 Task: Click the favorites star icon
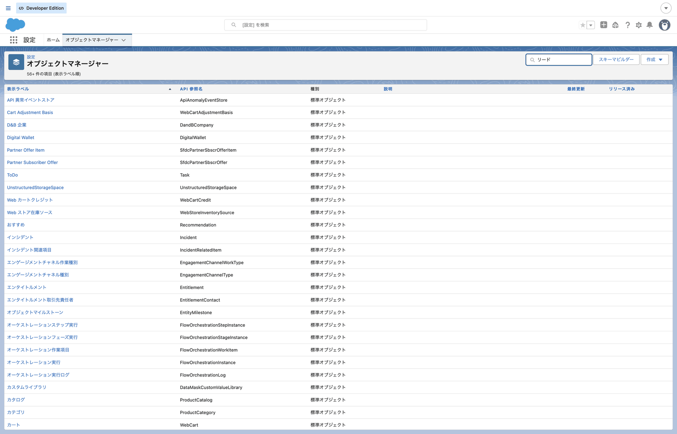tap(583, 25)
